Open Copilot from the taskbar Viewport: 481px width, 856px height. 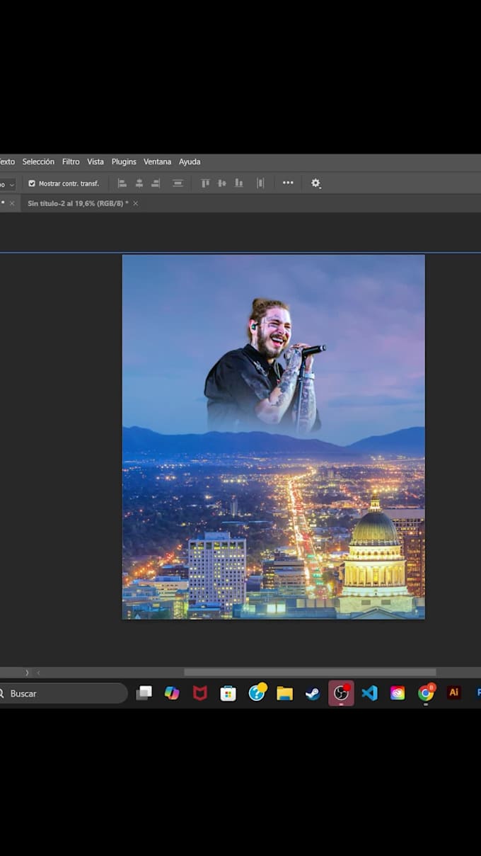click(x=172, y=693)
